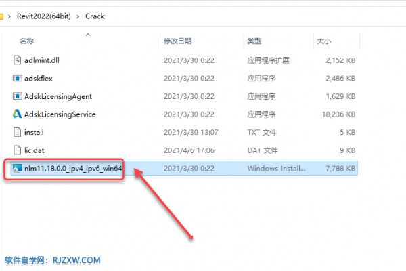
Task: Click the 1,629 KB size cell
Action: point(340,96)
